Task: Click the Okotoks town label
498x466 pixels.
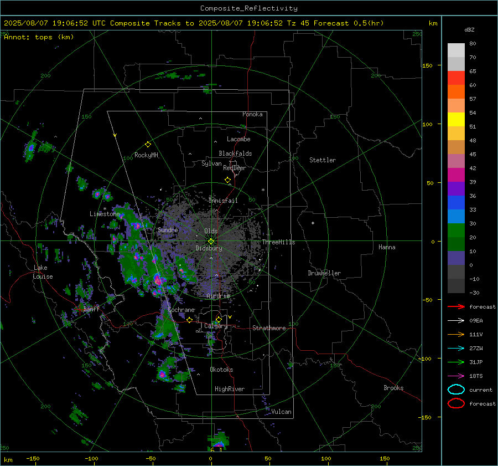Action: (221, 370)
